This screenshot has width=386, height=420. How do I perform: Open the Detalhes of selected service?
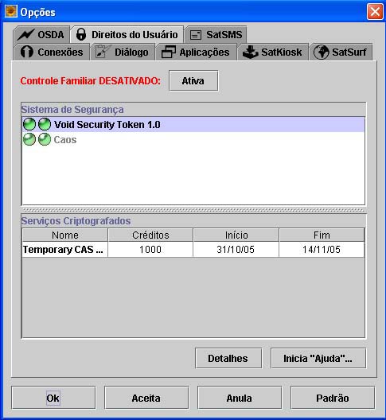click(x=228, y=359)
